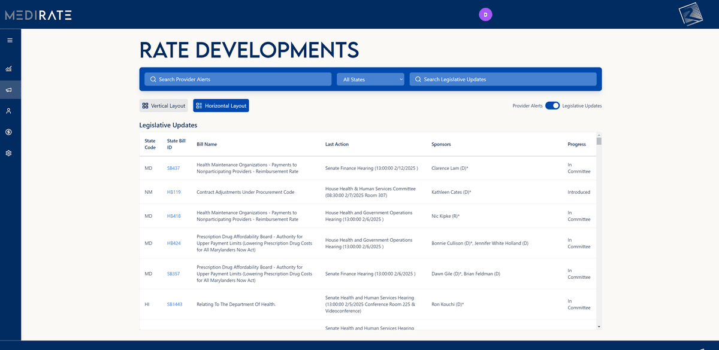Open the hamburger menu in sidebar

pyautogui.click(x=10, y=40)
